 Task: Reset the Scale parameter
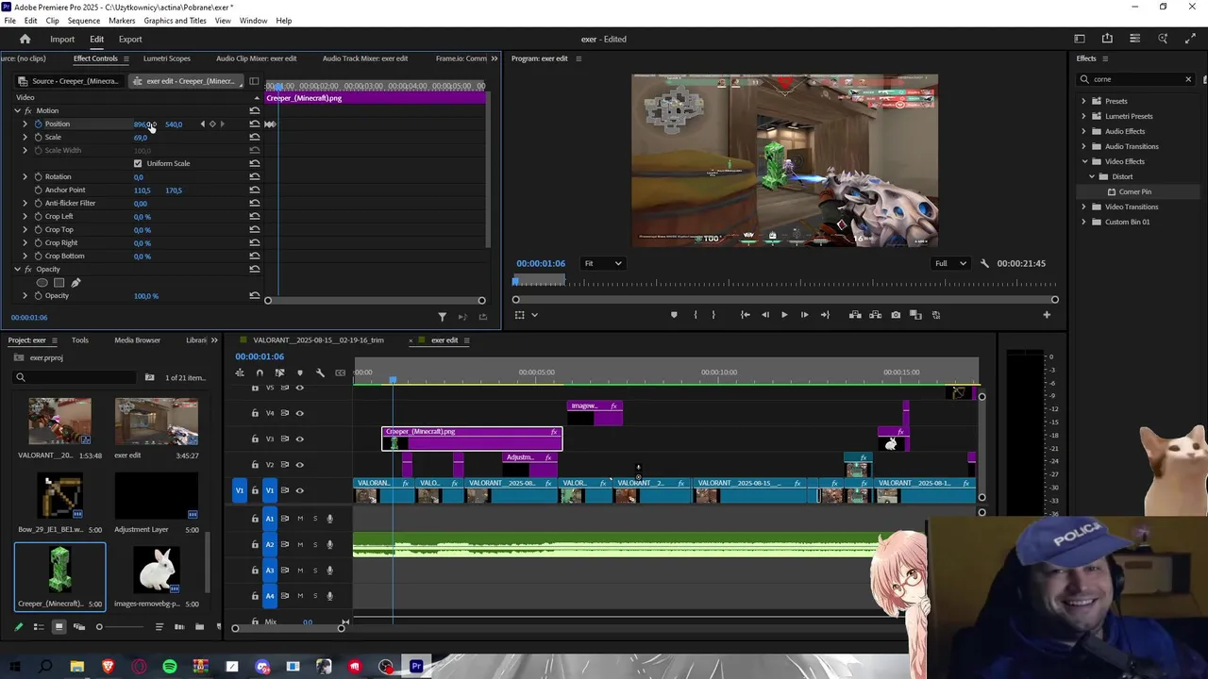coord(254,137)
